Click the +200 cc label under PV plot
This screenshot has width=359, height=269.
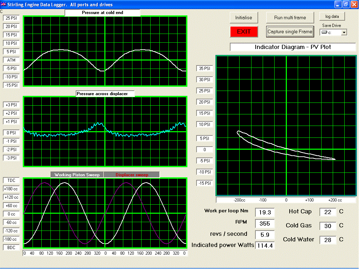pos(335,200)
